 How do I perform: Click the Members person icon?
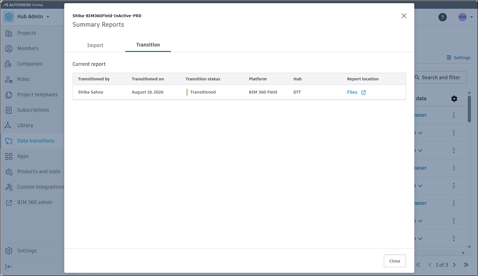8,48
